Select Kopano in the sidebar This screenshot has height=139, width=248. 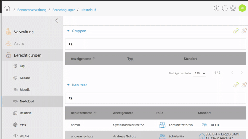25,78
